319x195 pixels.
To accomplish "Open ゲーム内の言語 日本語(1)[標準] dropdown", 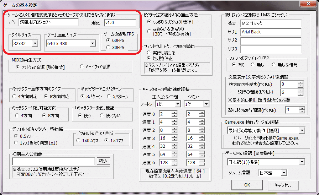I will 302,162.
